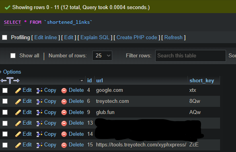Click the Copy icon in google.com row
Screen dimensions: 236x152
[x=39, y=91]
